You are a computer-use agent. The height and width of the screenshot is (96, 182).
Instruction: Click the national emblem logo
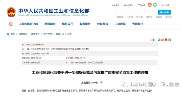11,12
